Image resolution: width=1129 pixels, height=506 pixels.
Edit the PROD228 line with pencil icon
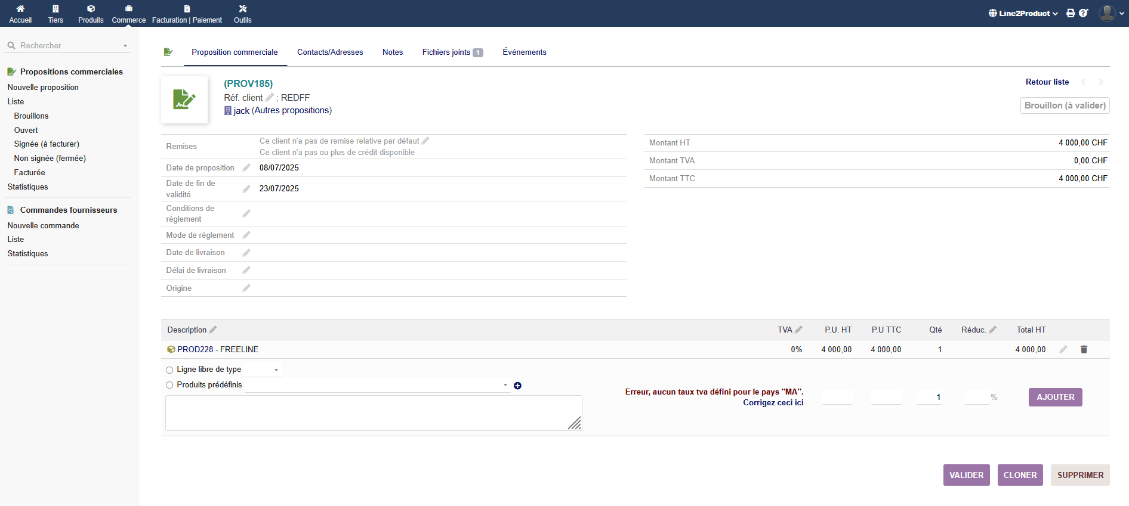[1063, 349]
